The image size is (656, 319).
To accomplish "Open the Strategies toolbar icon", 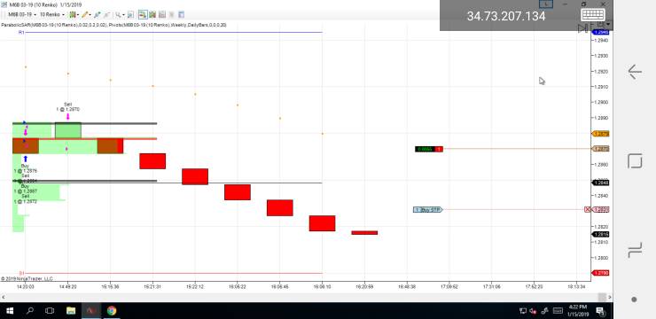I will point(162,15).
